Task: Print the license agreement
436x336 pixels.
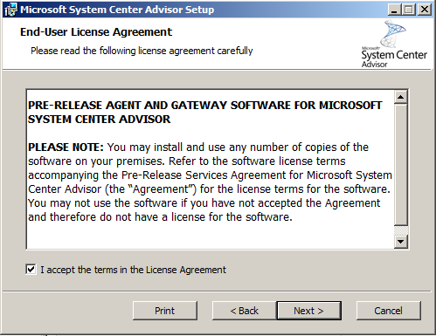Action: click(165, 311)
